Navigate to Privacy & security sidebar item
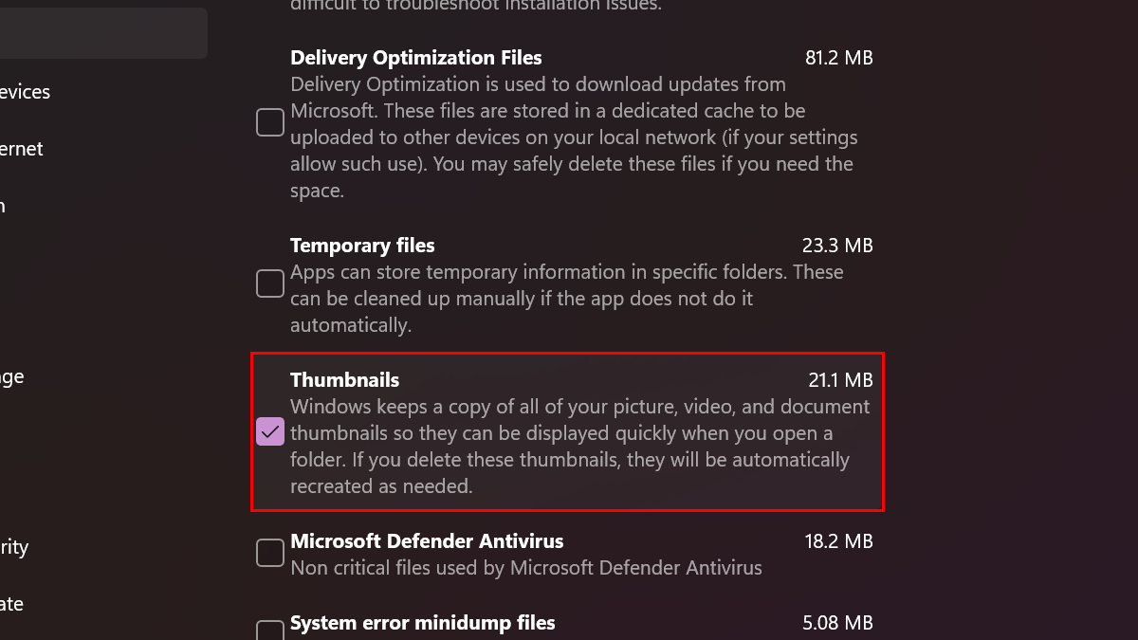This screenshot has height=640, width=1138. [14, 547]
